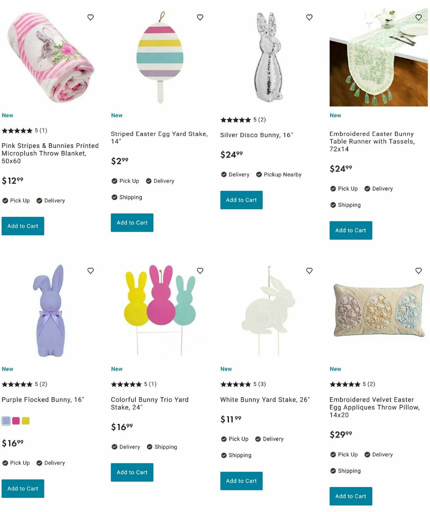The image size is (430, 512).
Task: Add Striped Easter Egg Stake to cart
Action: [x=132, y=222]
